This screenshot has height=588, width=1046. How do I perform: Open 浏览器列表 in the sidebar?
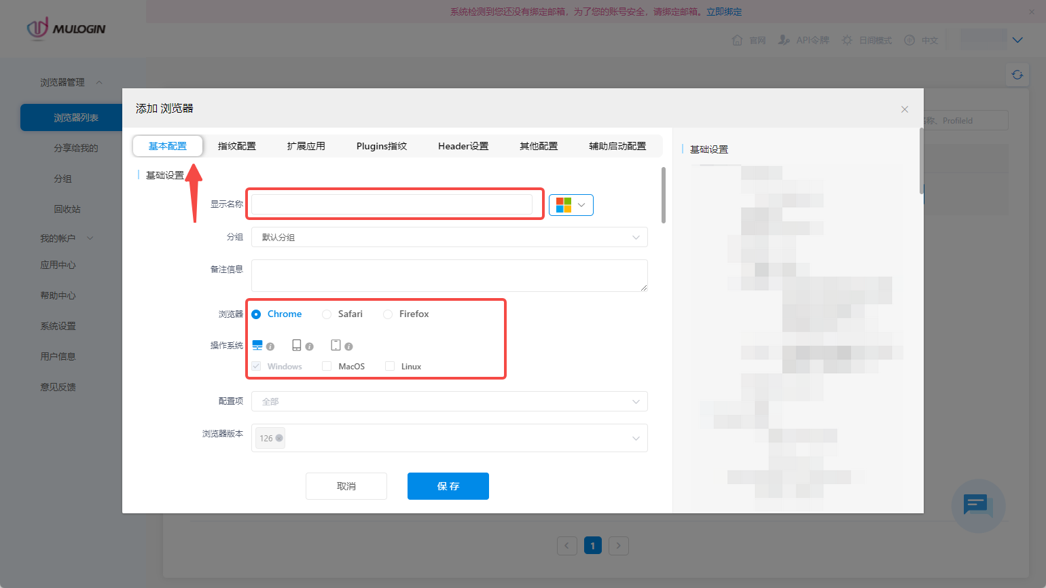point(76,117)
